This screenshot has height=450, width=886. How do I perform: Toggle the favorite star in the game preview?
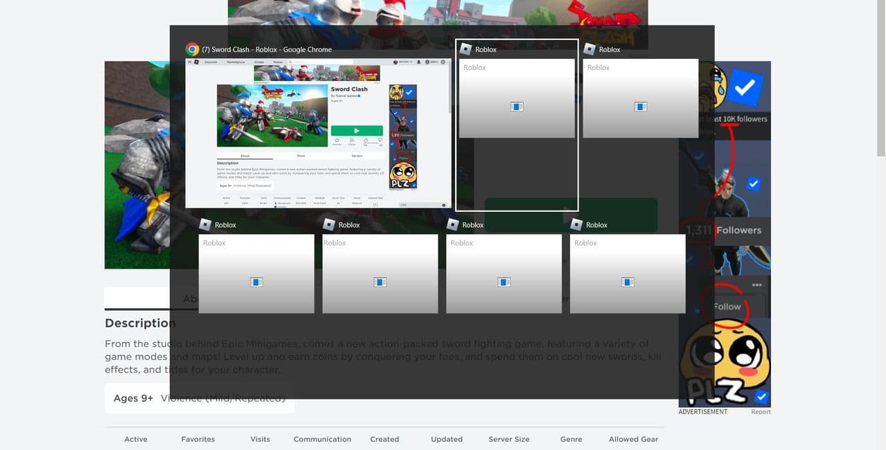pos(337,140)
